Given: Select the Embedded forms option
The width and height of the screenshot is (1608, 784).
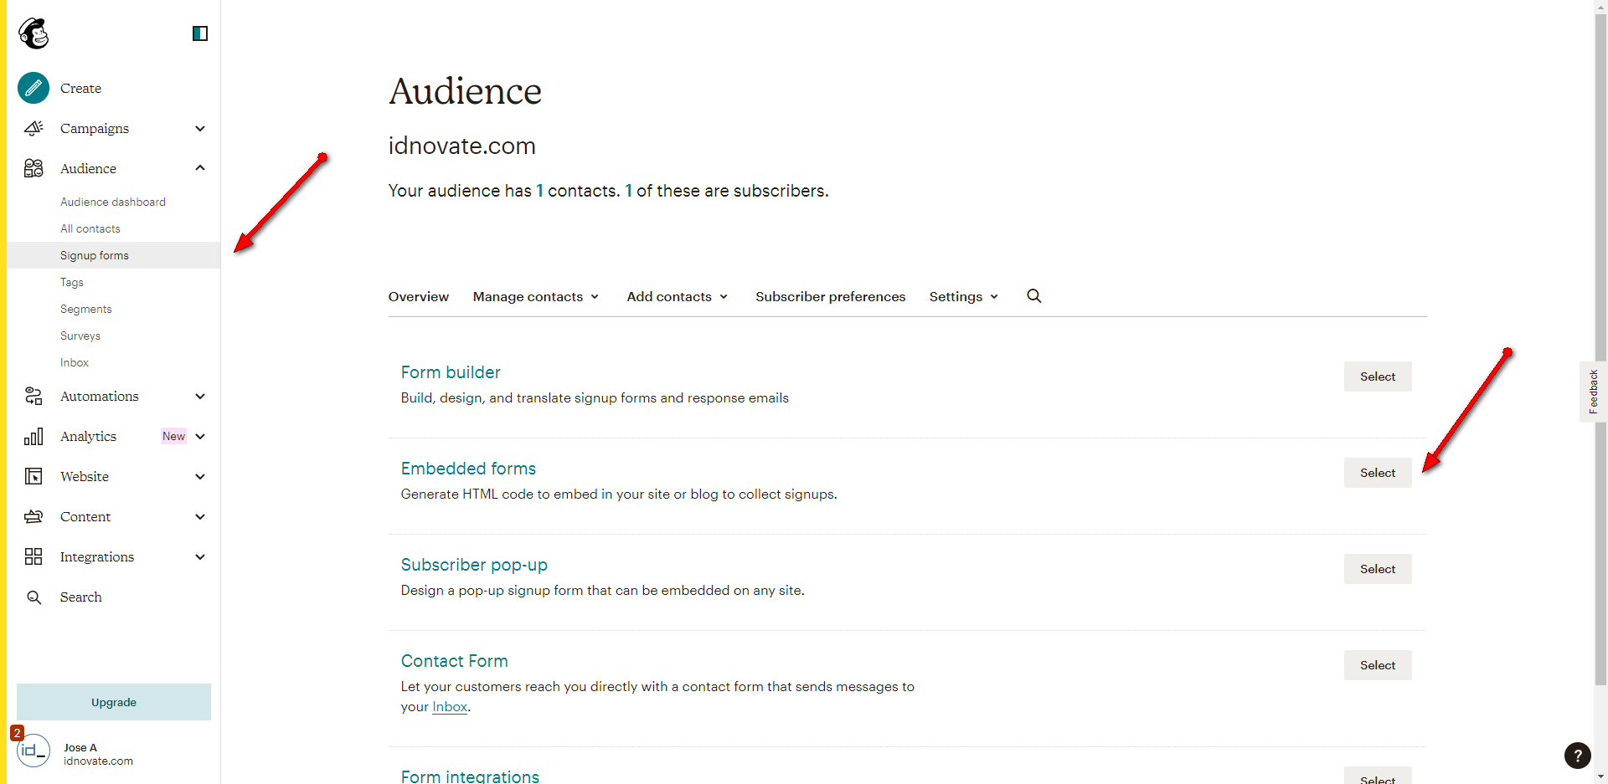Looking at the screenshot, I should coord(1378,473).
